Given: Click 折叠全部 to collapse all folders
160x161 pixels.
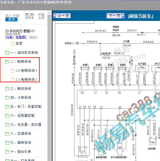Looking at the screenshot, I should click(41, 16).
